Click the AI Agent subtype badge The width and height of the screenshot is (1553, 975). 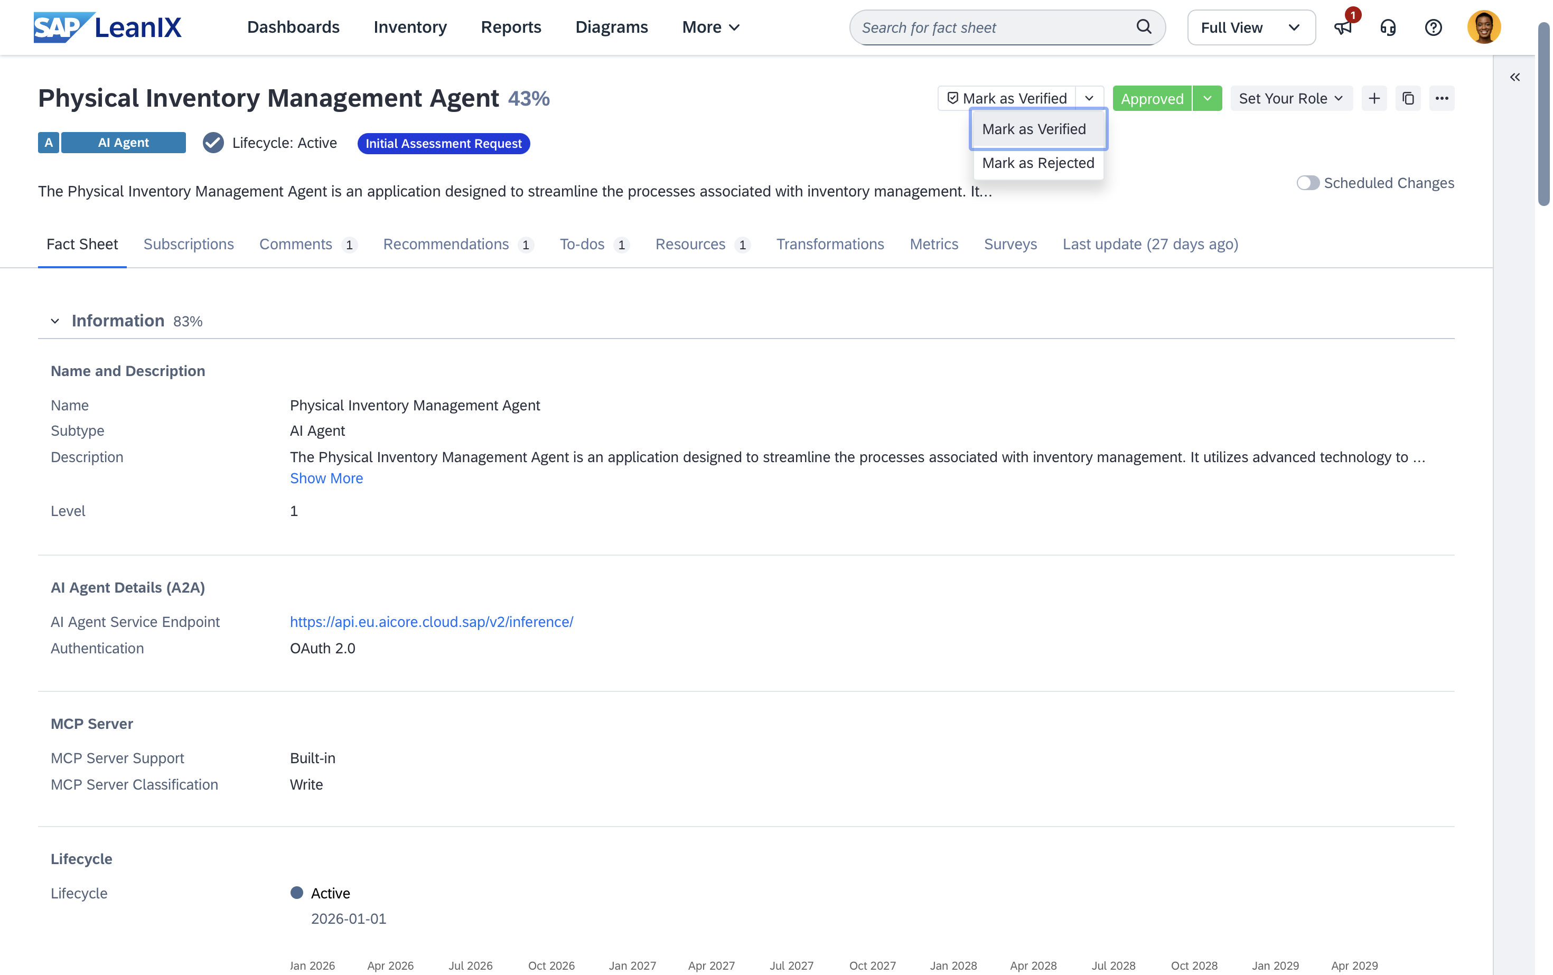tap(123, 143)
